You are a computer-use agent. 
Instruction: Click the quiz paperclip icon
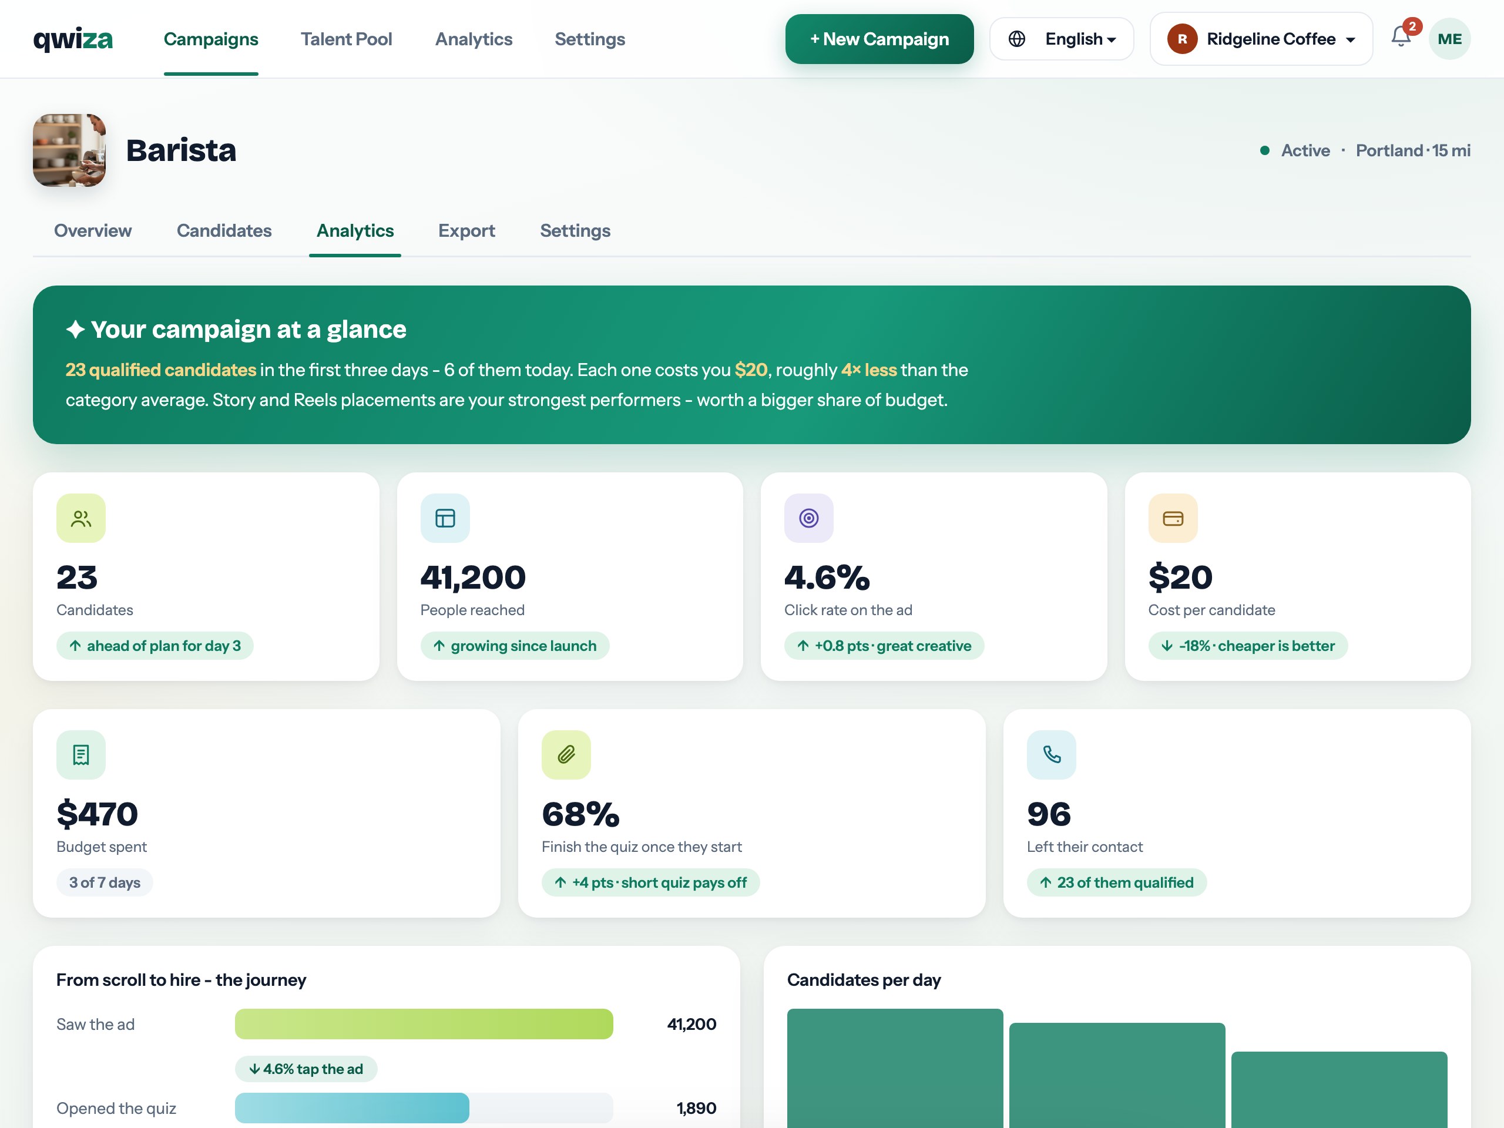click(x=566, y=755)
